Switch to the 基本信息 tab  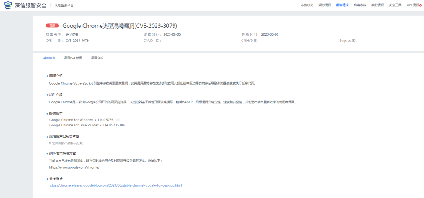tap(49, 58)
